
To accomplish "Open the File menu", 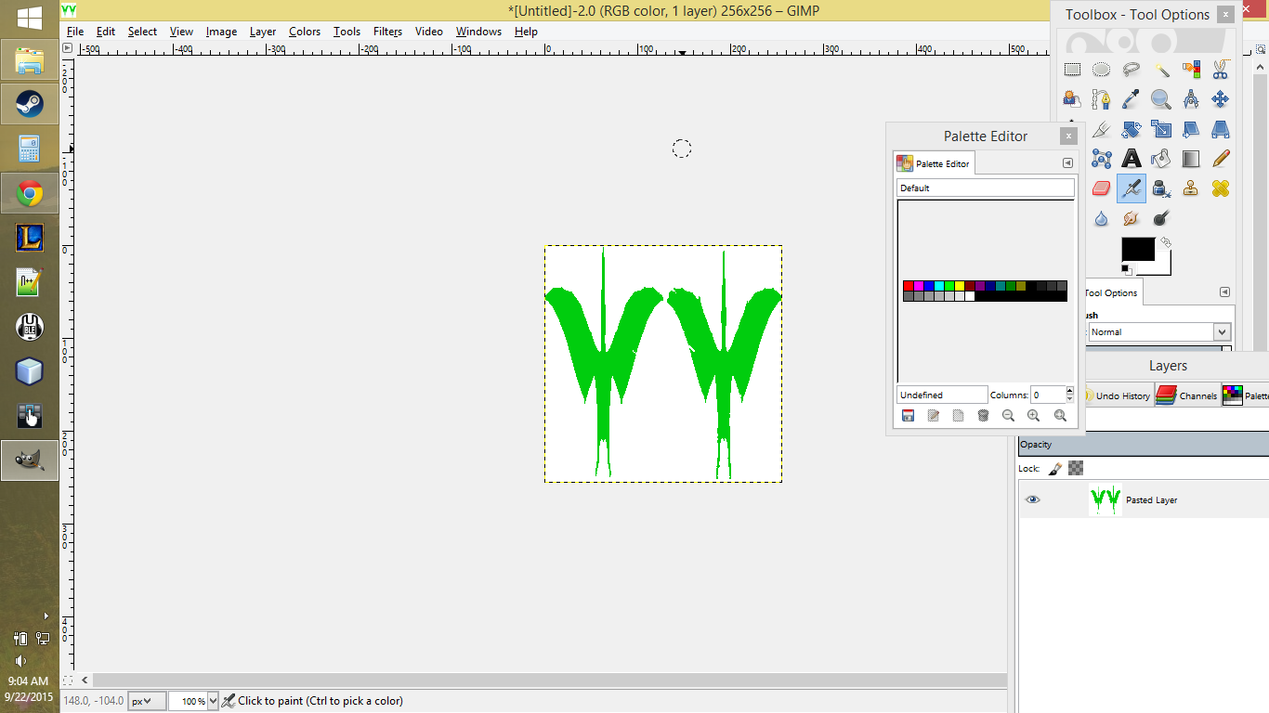I will [x=75, y=32].
